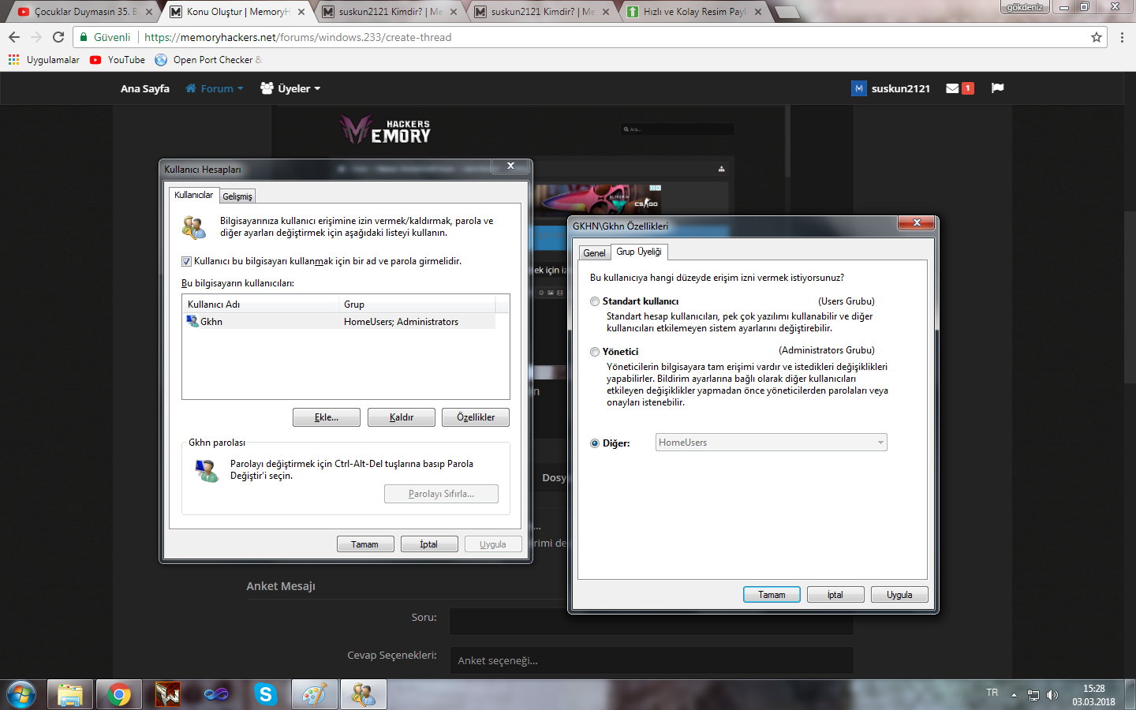Open the Chrome three-dot menu
Image resolution: width=1136 pixels, height=710 pixels.
click(x=1122, y=37)
